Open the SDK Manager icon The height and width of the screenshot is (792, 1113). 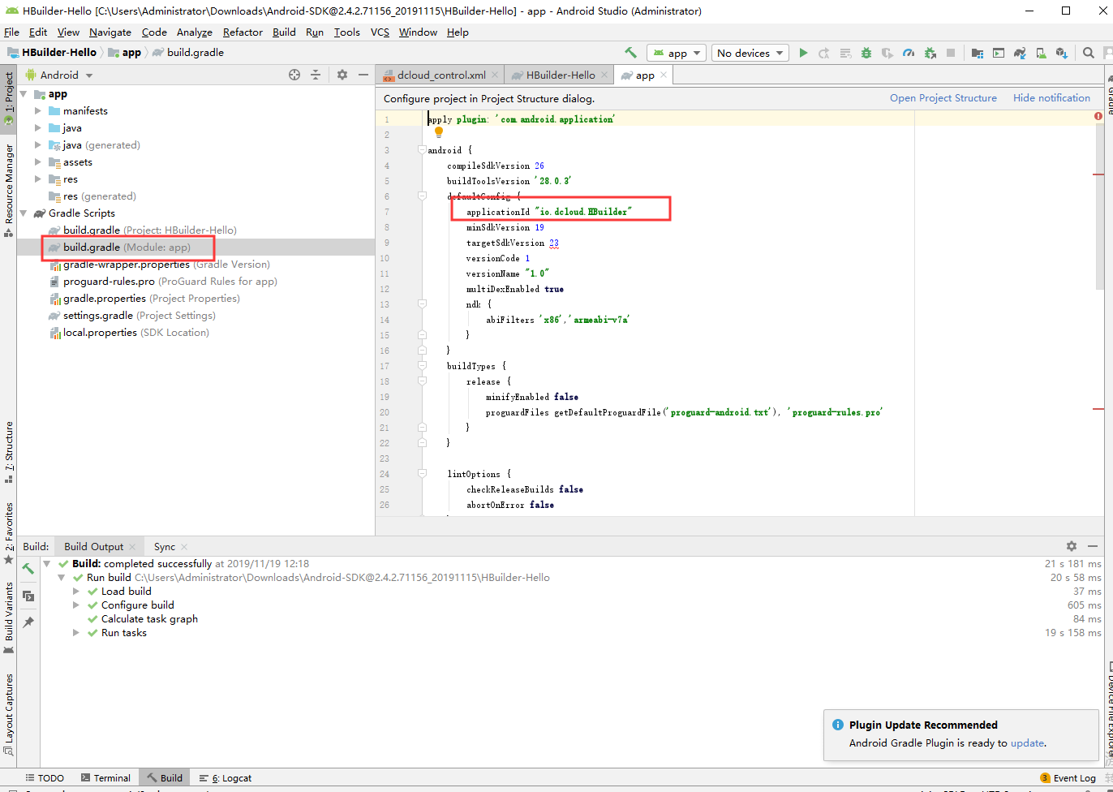click(x=1062, y=53)
